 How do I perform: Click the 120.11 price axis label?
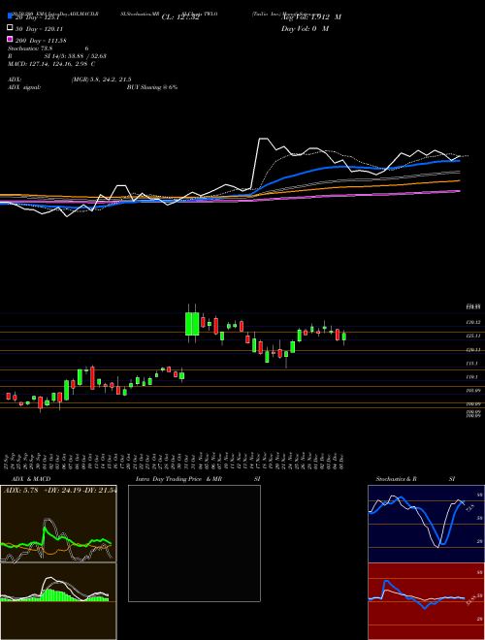coord(472,350)
